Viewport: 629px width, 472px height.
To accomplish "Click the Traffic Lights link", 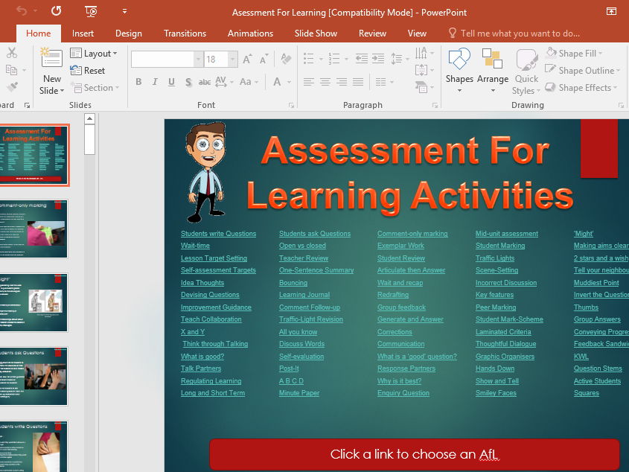I will tap(495, 258).
